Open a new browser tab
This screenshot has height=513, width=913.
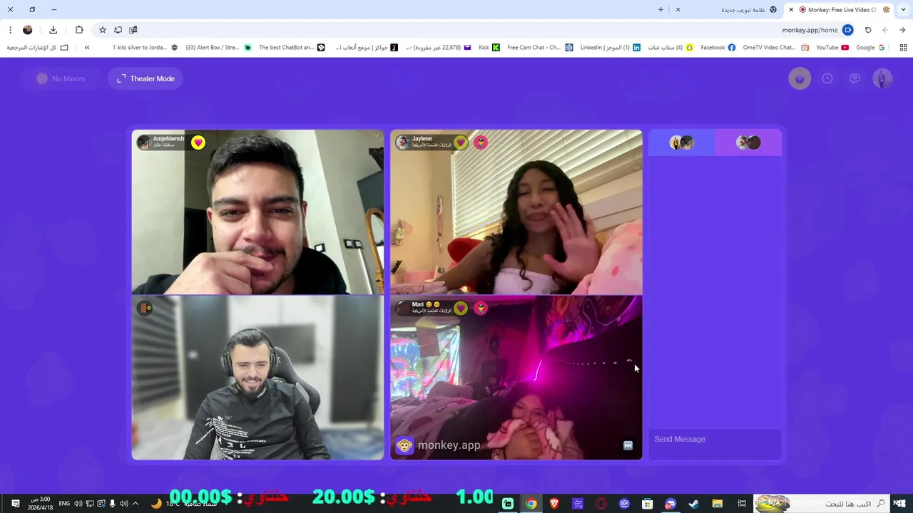660,10
